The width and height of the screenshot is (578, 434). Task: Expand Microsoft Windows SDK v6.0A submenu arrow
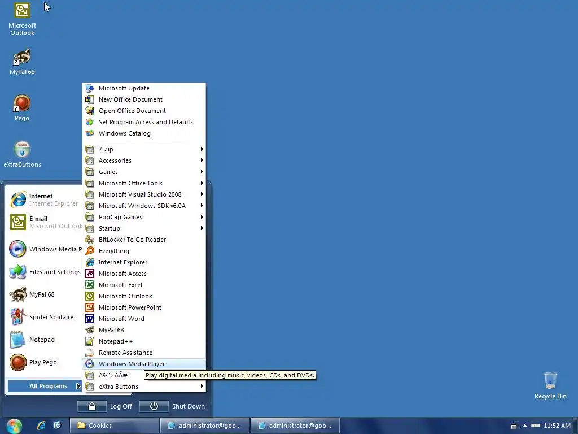[202, 206]
